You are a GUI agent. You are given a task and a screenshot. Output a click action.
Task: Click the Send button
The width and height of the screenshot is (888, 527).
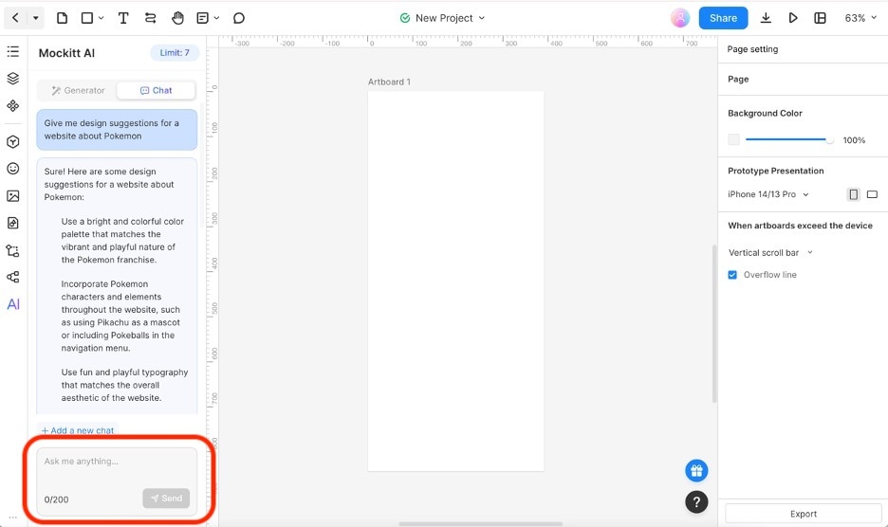(166, 499)
